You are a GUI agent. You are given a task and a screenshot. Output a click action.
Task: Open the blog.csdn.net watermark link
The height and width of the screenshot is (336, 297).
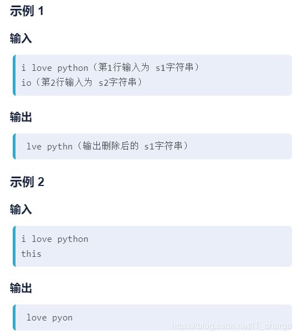point(232,325)
